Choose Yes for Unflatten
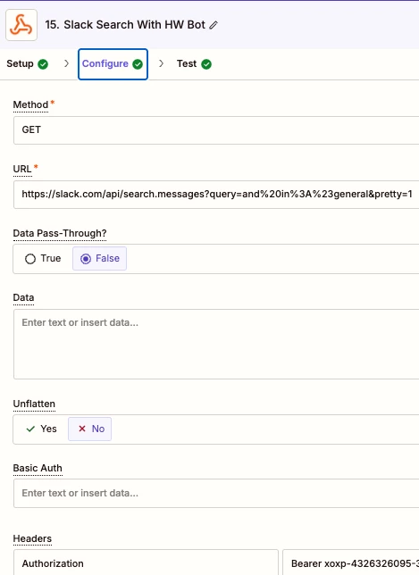419x575 pixels. pyautogui.click(x=41, y=429)
